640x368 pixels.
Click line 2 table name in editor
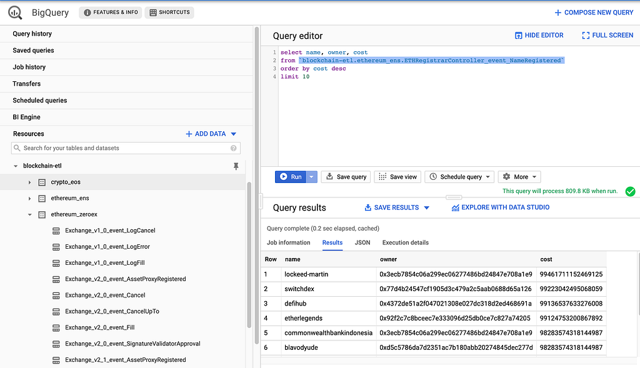point(432,61)
